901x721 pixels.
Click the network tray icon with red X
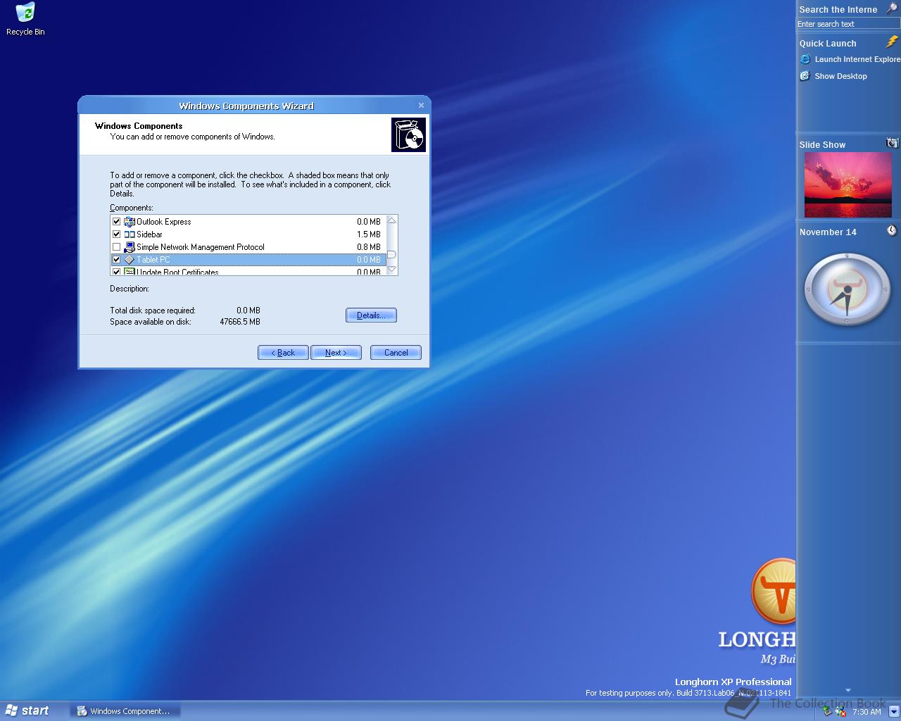coord(840,712)
